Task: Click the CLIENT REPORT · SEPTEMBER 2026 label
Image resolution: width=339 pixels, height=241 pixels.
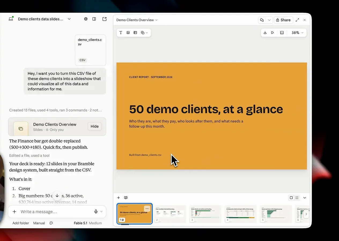Action: click(x=151, y=77)
